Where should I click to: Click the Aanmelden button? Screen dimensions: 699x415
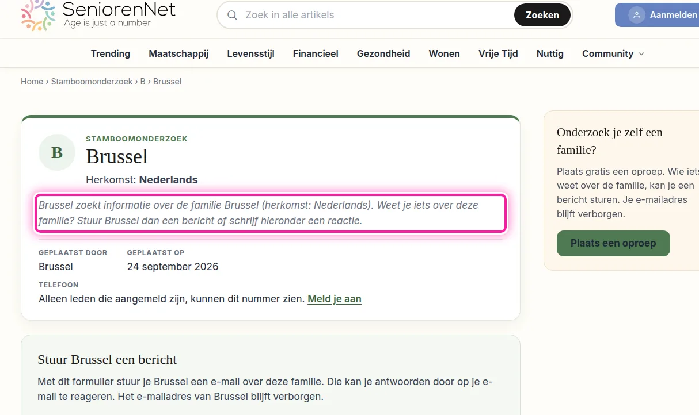pyautogui.click(x=657, y=15)
